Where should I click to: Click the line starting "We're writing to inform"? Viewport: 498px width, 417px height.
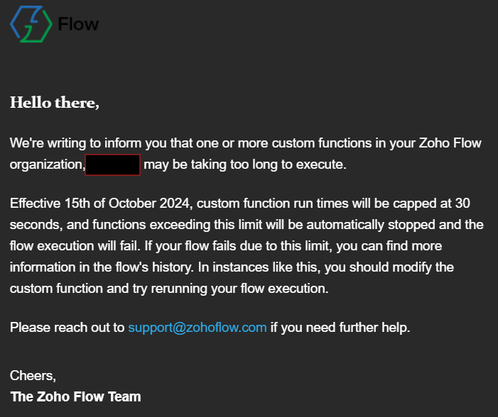point(246,143)
